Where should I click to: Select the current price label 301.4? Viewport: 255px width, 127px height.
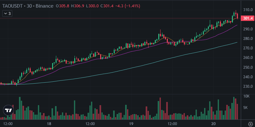click(247, 18)
